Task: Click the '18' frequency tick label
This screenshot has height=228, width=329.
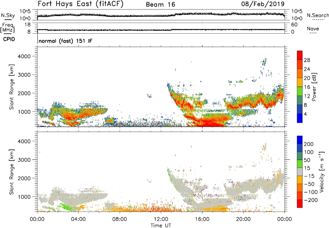Action: pyautogui.click(x=28, y=25)
